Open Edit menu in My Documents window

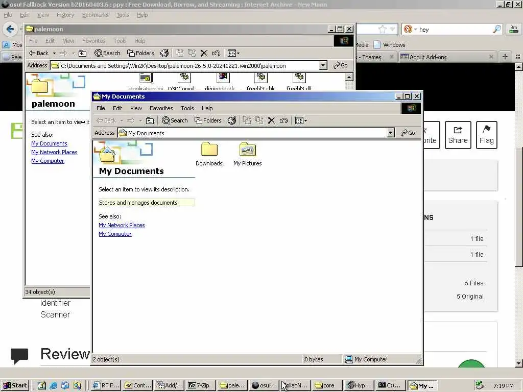tap(117, 108)
